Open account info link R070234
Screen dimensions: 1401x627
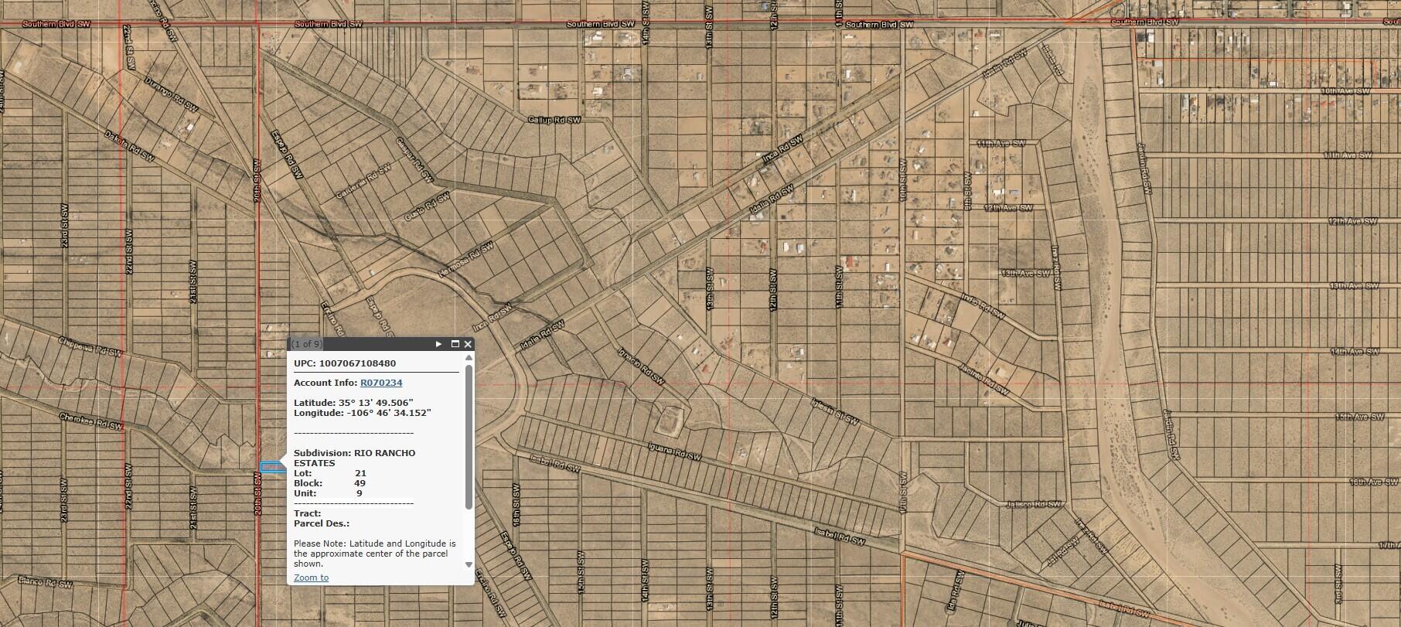coord(381,383)
